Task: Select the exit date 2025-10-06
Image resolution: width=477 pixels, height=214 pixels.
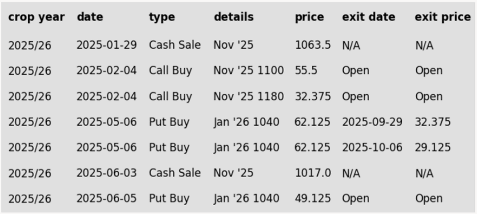Action: [372, 148]
